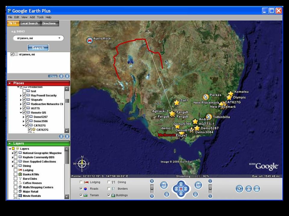The height and width of the screenshot is (216, 289).
Task: Pan the map left with the arrow
Action: tap(176, 189)
